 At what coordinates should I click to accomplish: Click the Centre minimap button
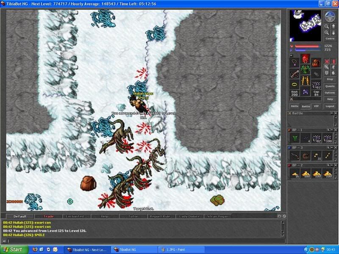coord(330,39)
